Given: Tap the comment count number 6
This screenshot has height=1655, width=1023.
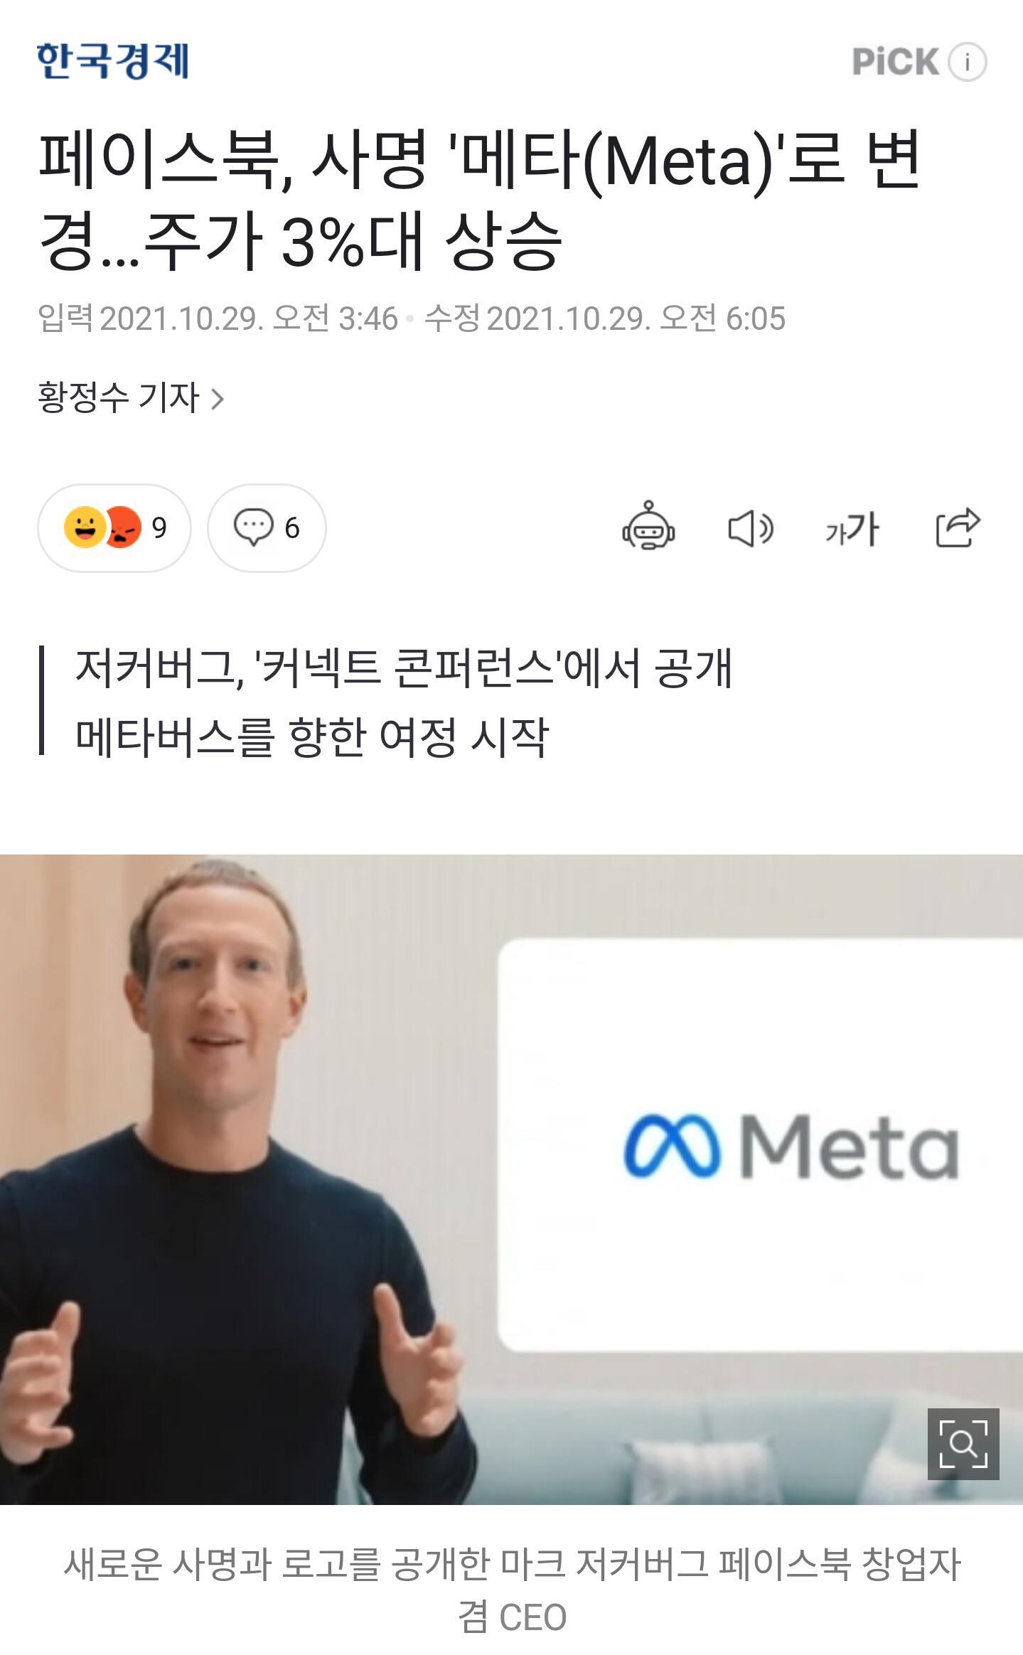Looking at the screenshot, I should tap(292, 528).
